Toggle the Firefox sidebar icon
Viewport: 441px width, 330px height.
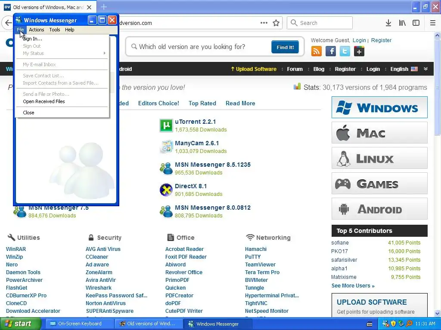point(416,23)
